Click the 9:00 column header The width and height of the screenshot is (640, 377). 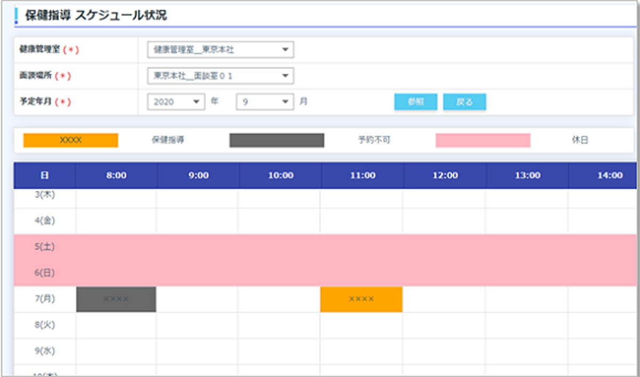point(198,175)
